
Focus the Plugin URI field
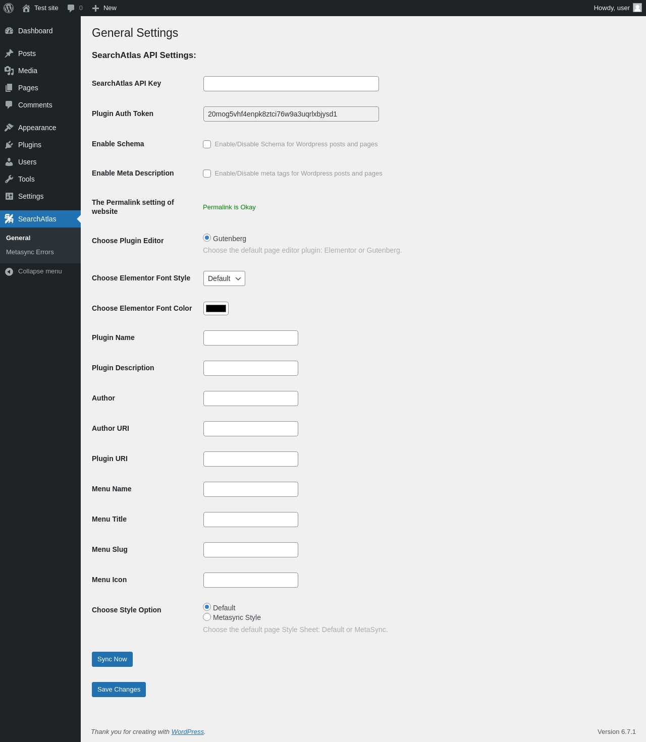(251, 459)
